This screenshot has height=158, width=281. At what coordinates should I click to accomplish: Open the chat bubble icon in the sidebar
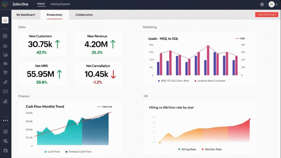pos(5,91)
